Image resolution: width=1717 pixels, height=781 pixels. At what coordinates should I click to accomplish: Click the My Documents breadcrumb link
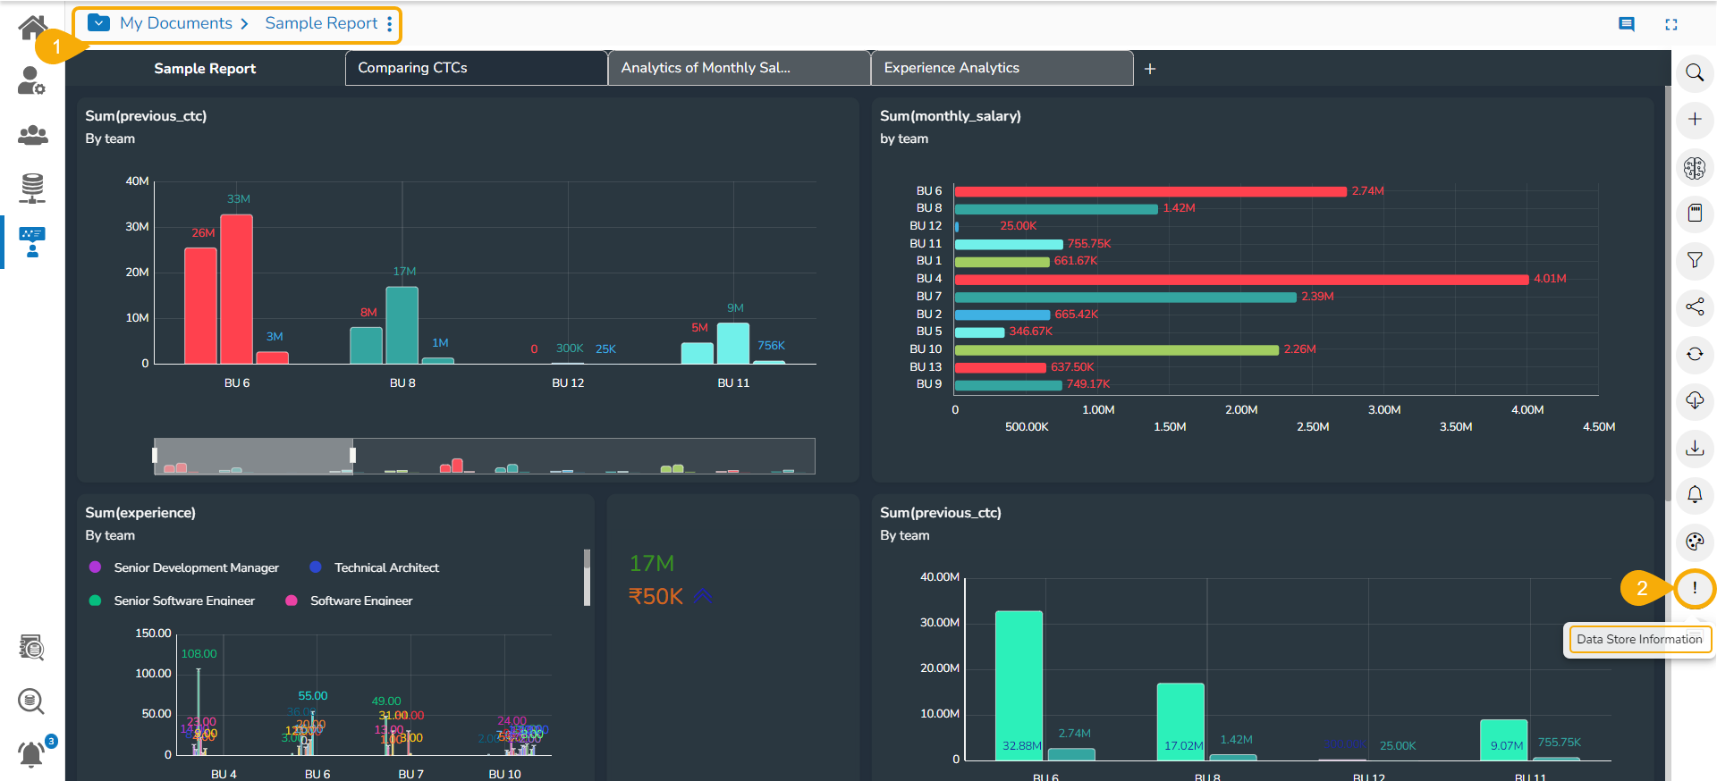click(176, 23)
